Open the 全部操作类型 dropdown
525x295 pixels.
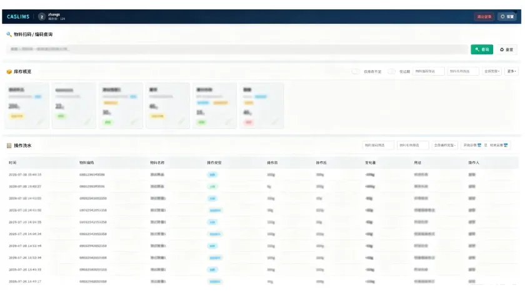click(444, 146)
